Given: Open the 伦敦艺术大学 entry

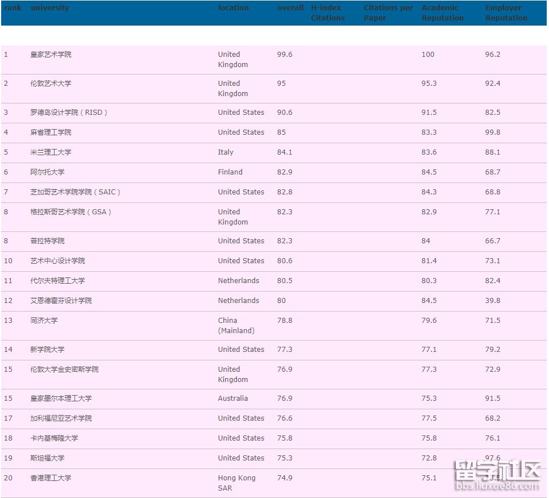Looking at the screenshot, I should tap(52, 83).
